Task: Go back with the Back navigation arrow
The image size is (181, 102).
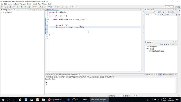Action: [73, 7]
